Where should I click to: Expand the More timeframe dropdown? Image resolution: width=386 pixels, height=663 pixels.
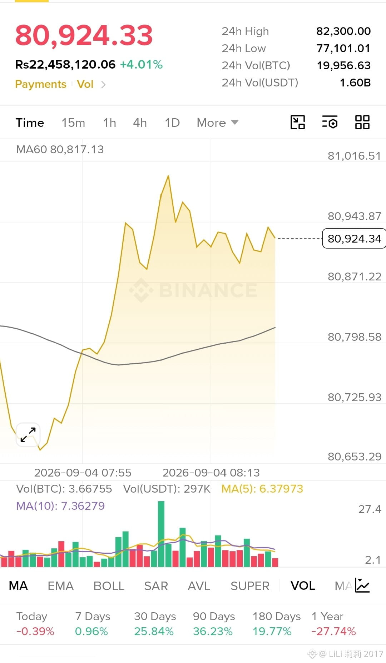pyautogui.click(x=217, y=123)
